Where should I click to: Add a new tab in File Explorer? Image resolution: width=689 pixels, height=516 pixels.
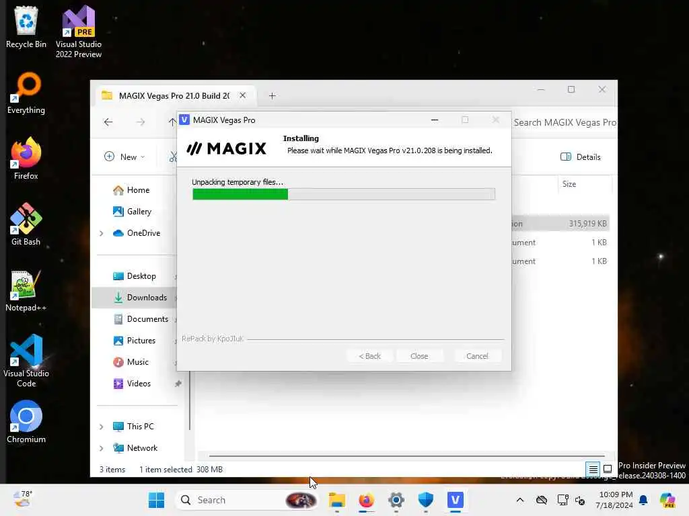(x=272, y=95)
